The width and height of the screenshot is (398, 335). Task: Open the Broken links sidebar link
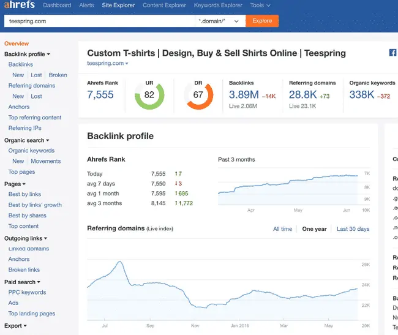[24, 270]
